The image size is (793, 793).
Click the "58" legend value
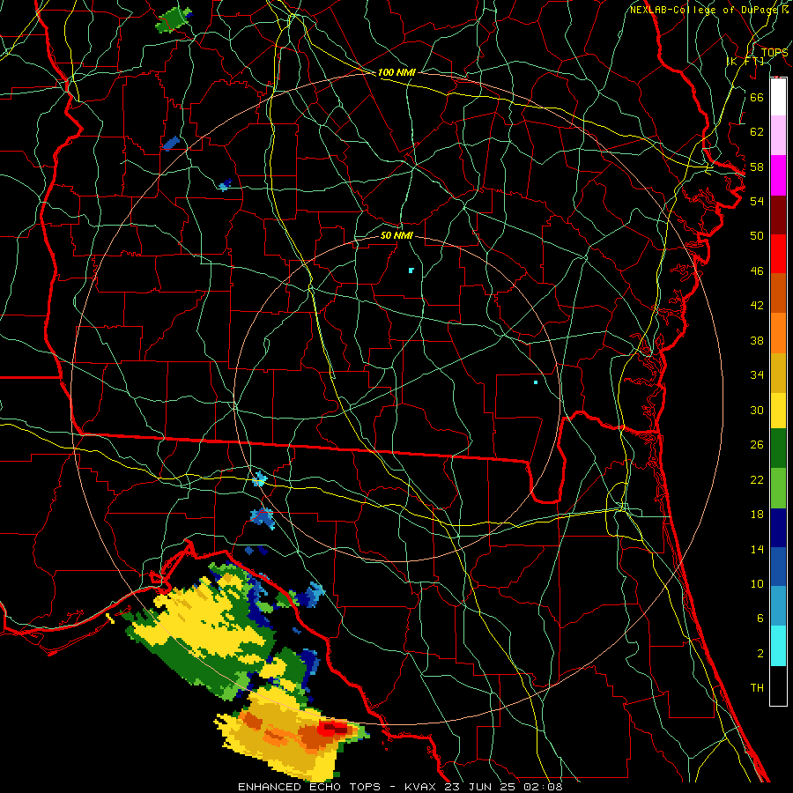(757, 167)
